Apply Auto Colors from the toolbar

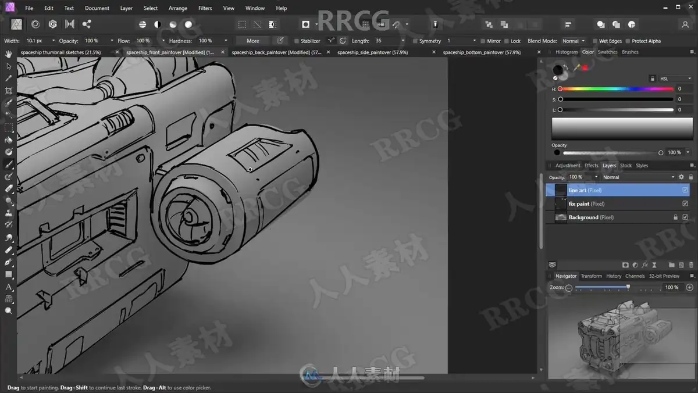tap(173, 24)
